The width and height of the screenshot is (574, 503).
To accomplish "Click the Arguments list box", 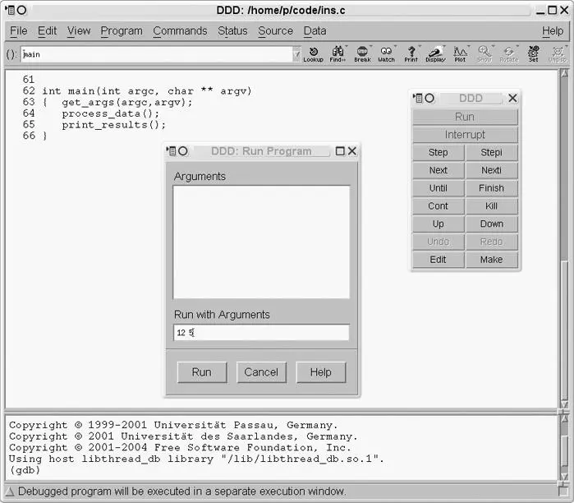I will 261,242.
